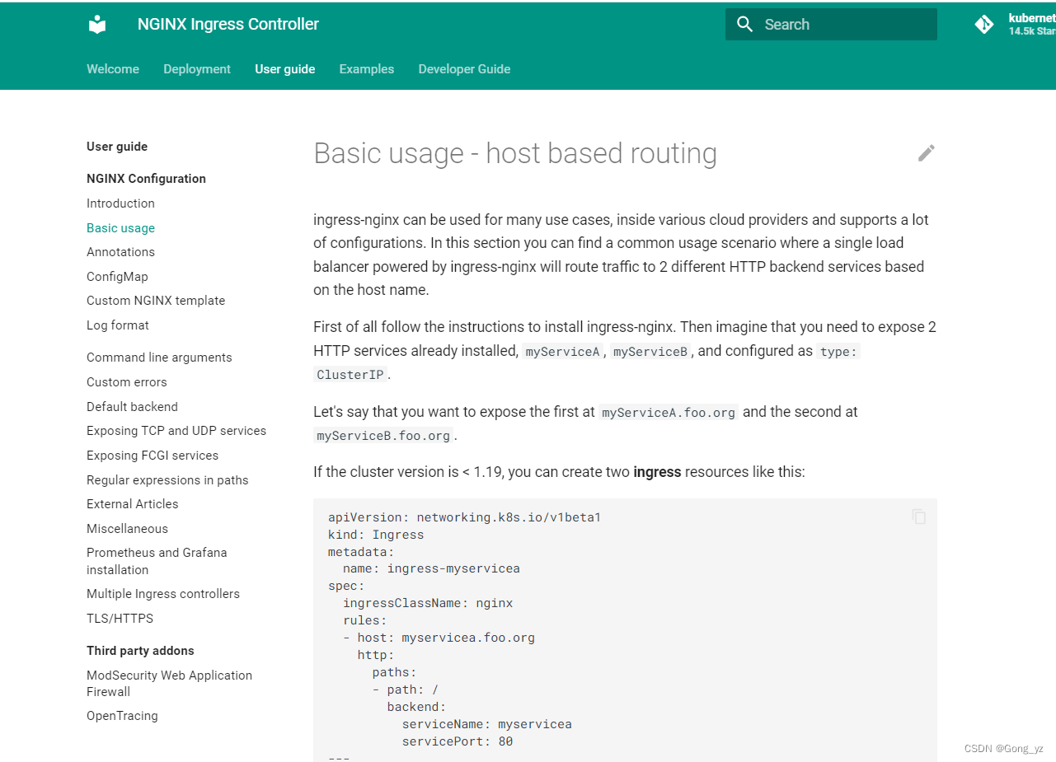The width and height of the screenshot is (1056, 762).
Task: Switch to the Examples tab
Action: click(367, 69)
